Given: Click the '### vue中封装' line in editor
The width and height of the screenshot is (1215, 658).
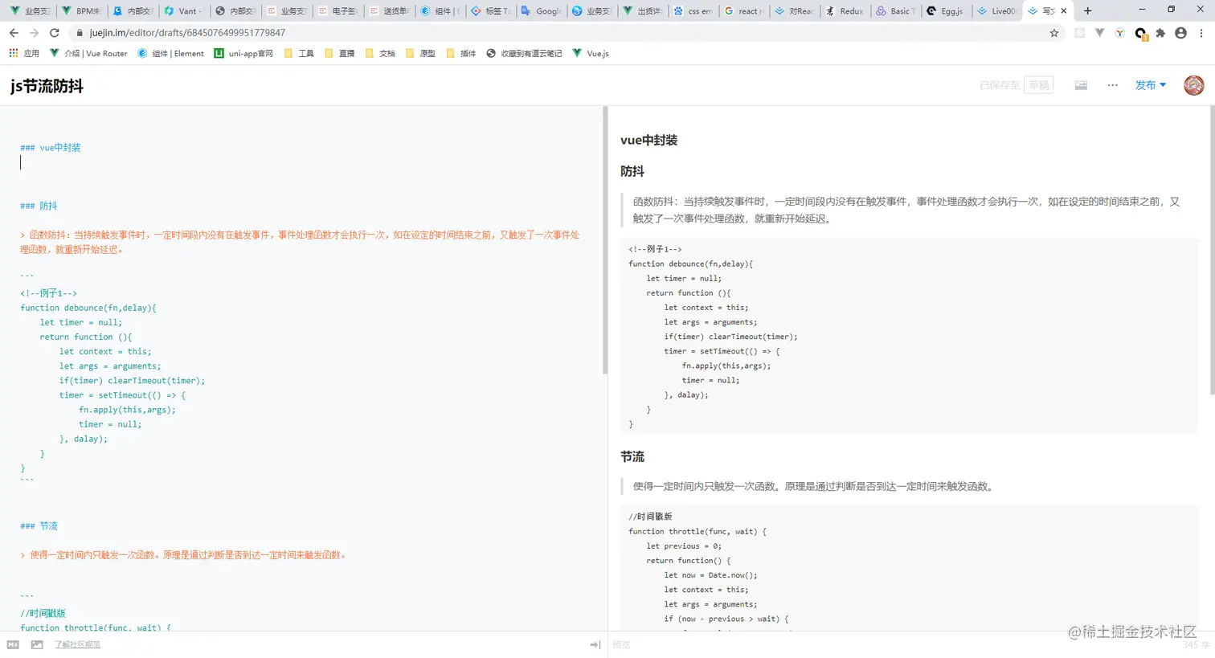Looking at the screenshot, I should (x=51, y=148).
